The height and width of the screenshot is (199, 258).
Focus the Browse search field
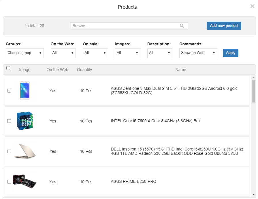coord(129,26)
